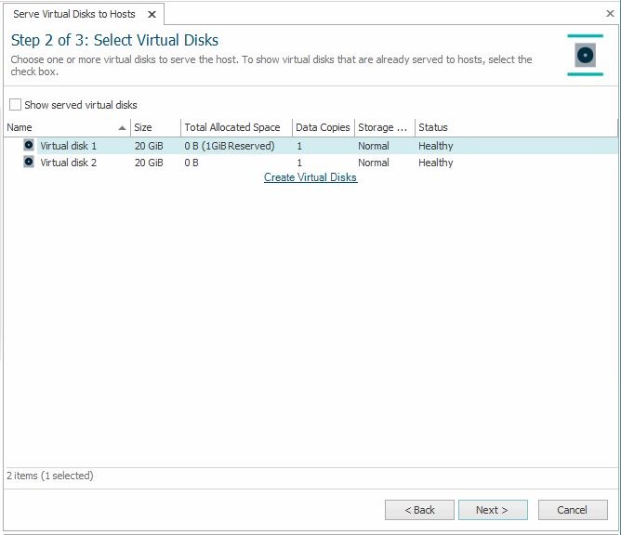Select the Virtual disk 1 name
The height and width of the screenshot is (535, 621).
pyautogui.click(x=68, y=146)
